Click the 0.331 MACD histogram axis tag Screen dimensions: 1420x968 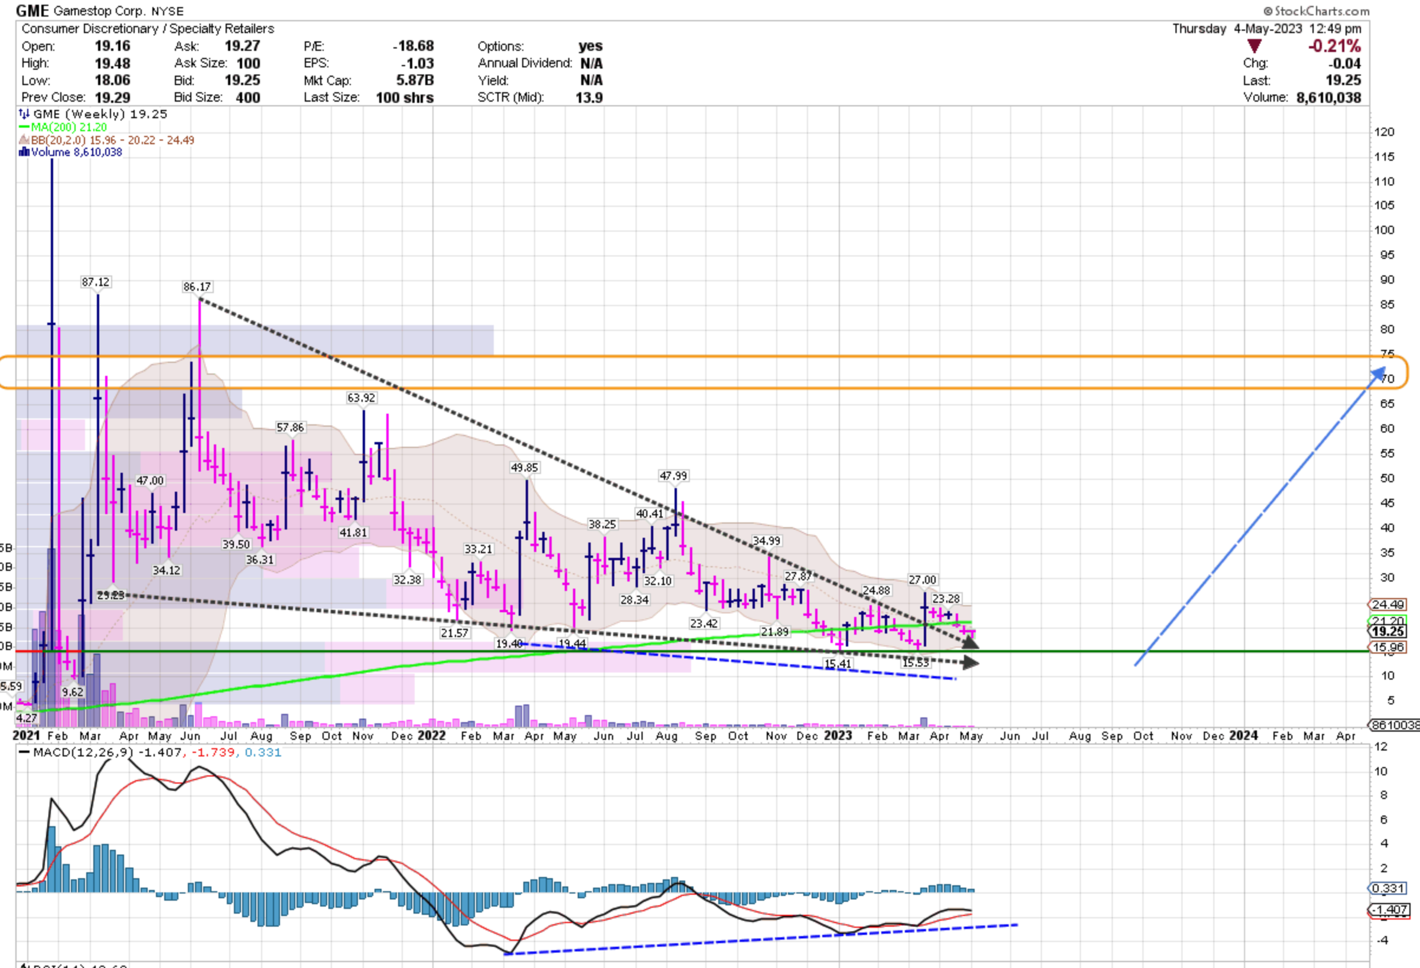point(1388,888)
